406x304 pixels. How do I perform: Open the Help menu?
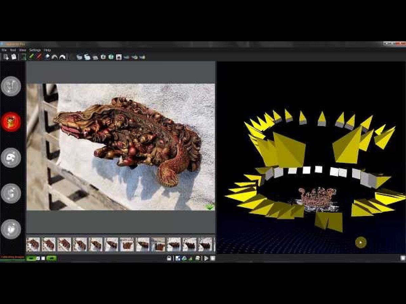pyautogui.click(x=47, y=50)
